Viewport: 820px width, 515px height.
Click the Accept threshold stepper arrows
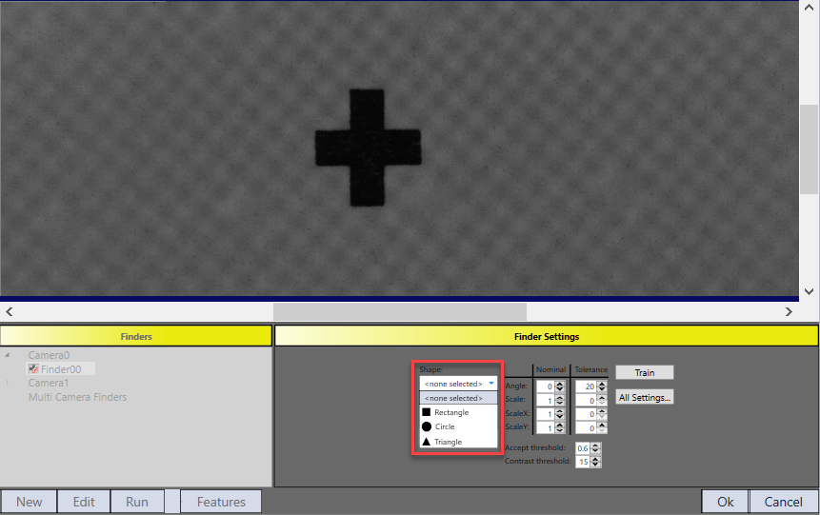(595, 447)
